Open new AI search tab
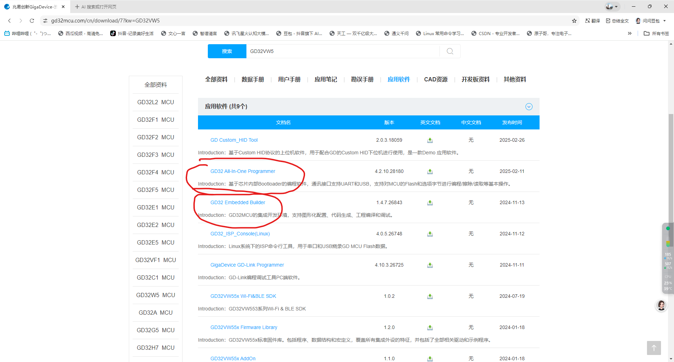The width and height of the screenshot is (674, 362). click(96, 7)
